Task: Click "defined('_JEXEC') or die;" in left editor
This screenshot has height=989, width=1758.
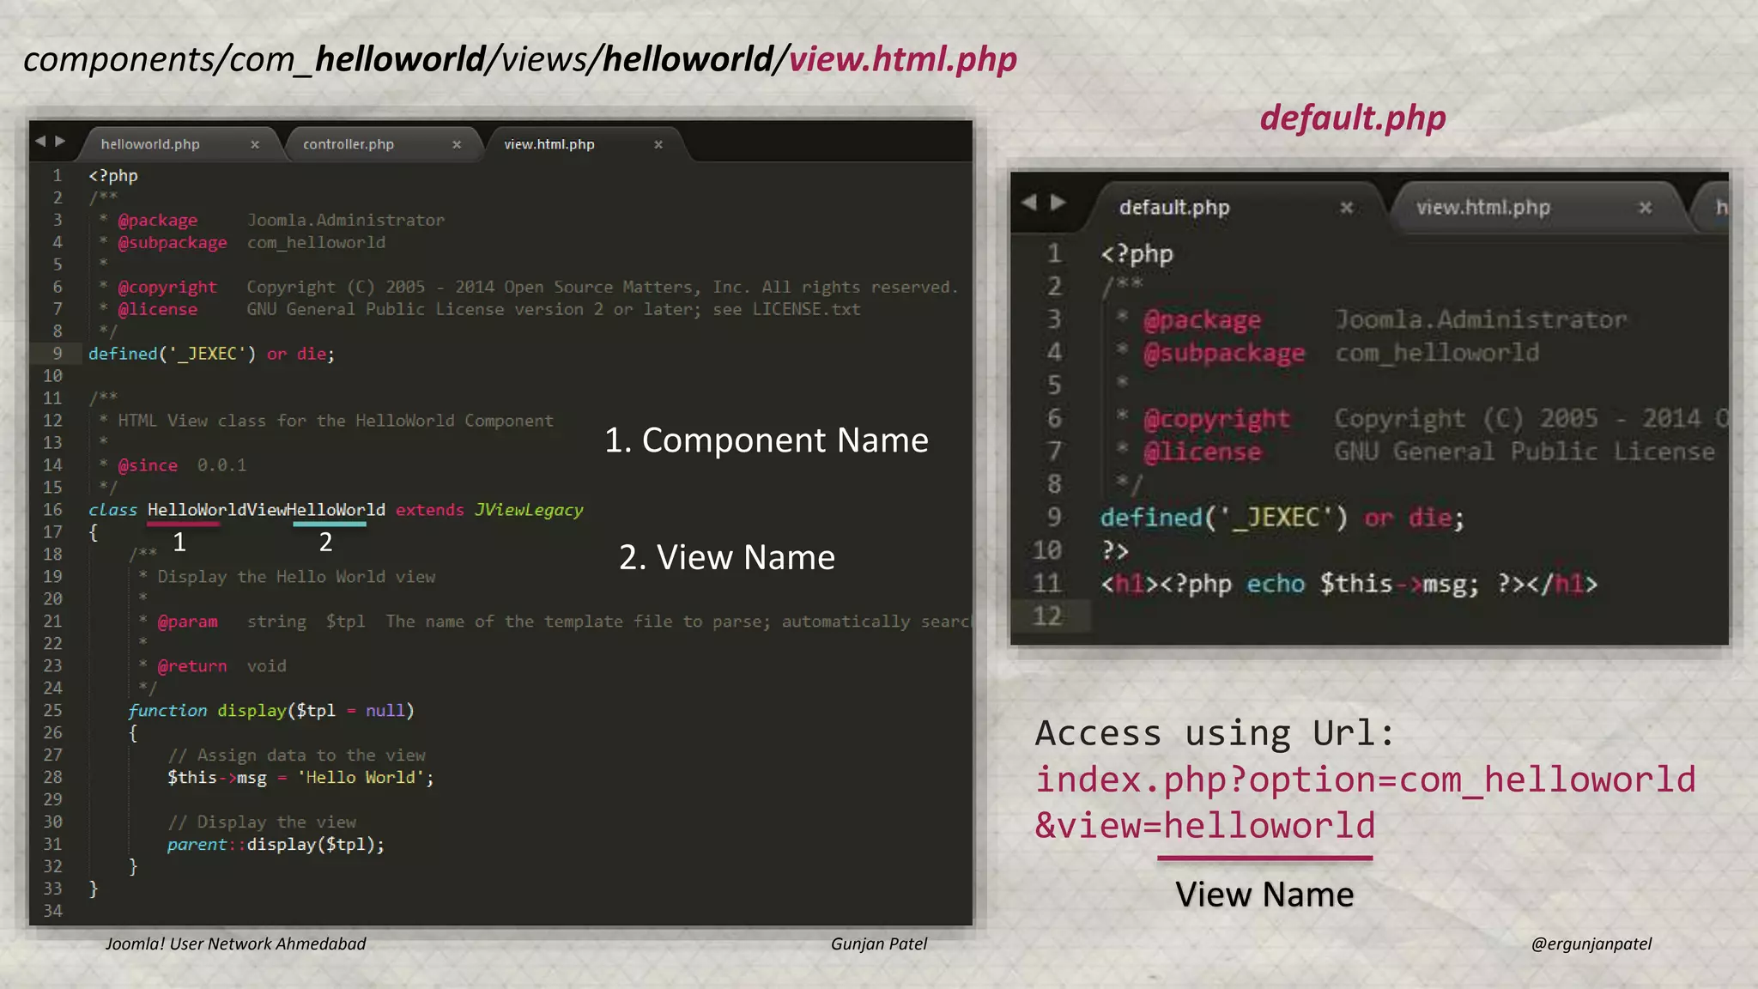Action: (211, 354)
